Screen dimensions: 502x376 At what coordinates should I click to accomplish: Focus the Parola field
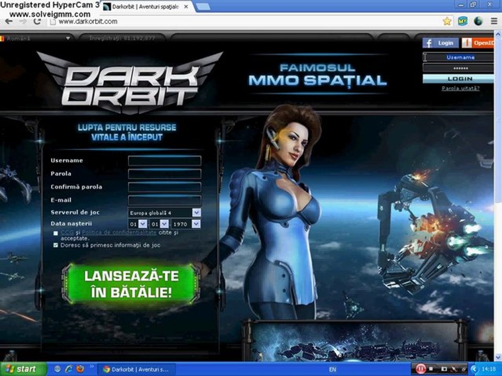point(165,173)
